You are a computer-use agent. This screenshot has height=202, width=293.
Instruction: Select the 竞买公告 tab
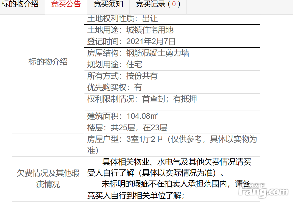66,5
